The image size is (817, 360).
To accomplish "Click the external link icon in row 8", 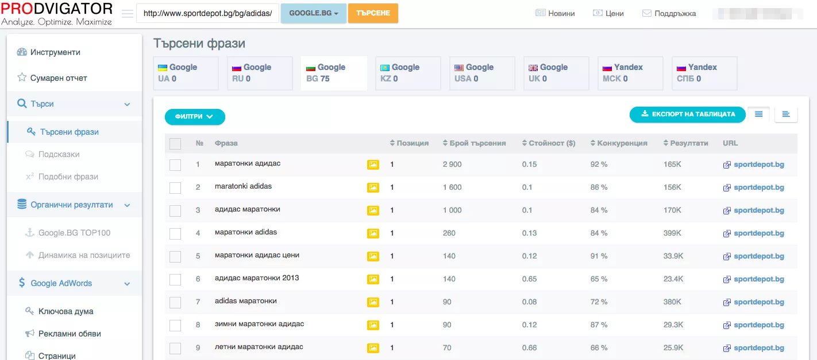I will coord(727,326).
